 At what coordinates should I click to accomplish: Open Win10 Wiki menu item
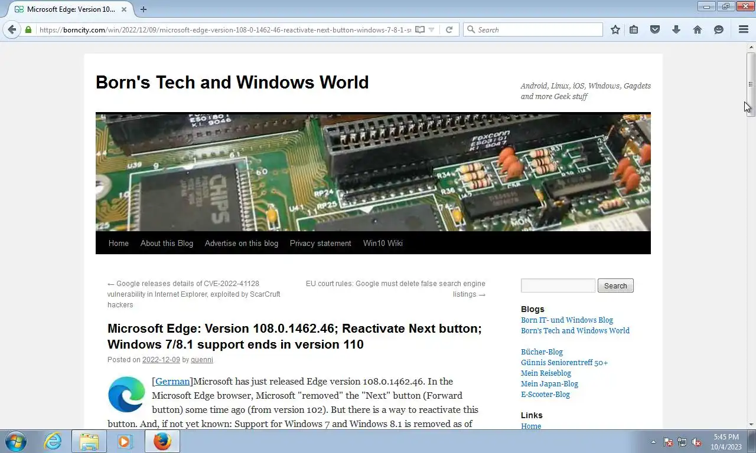point(383,243)
